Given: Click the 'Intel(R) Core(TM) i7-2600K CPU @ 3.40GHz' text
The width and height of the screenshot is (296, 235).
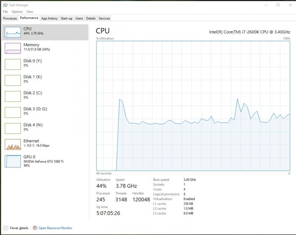Looking at the screenshot, I should point(250,32).
